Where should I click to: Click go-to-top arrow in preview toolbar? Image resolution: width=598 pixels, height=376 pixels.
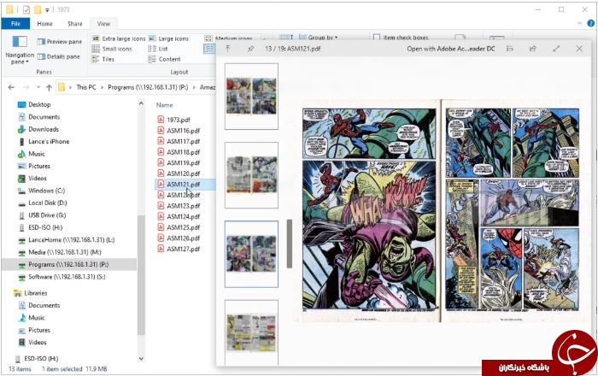(228, 49)
